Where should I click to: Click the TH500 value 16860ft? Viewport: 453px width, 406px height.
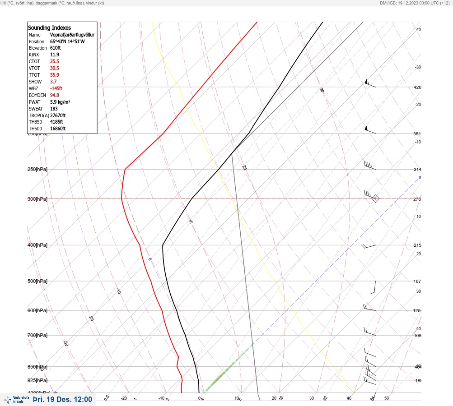coord(58,129)
